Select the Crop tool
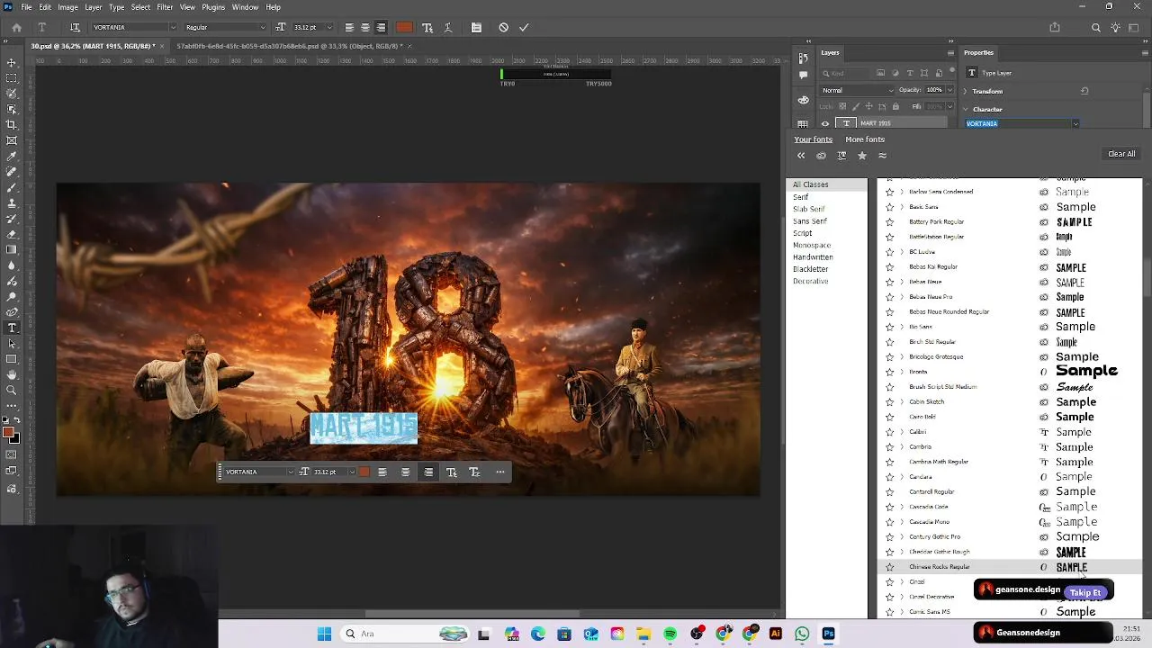The image size is (1152, 648). tap(12, 124)
